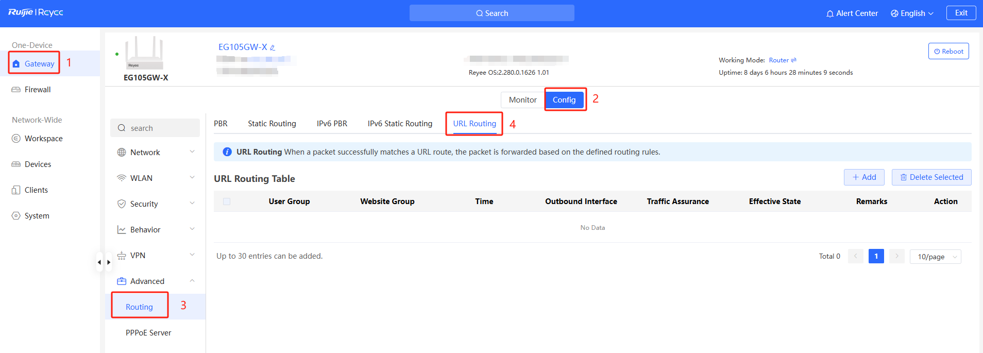Open Workspace from the sidebar icon

(16, 139)
